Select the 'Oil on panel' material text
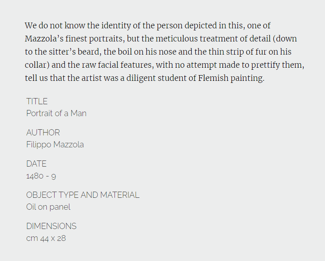325x261 pixels. point(48,207)
